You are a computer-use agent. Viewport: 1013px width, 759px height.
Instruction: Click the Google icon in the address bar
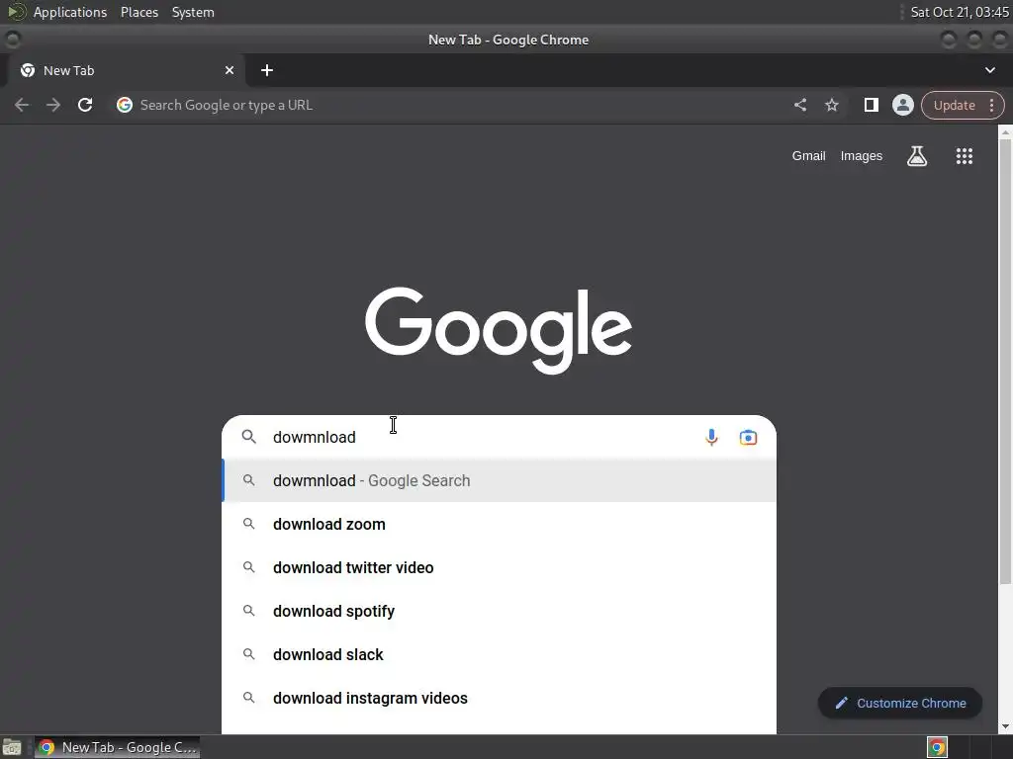[124, 105]
